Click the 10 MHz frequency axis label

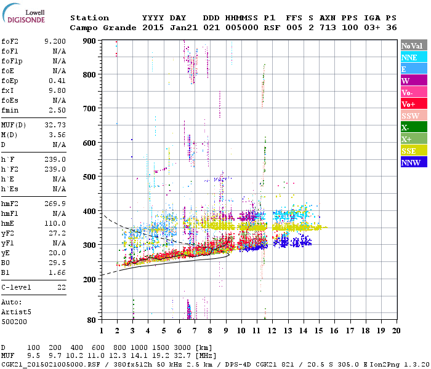(x=241, y=331)
